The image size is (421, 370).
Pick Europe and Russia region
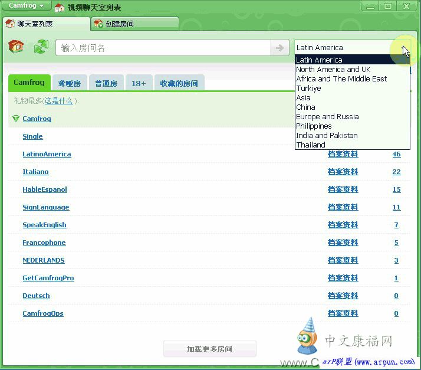[x=352, y=116]
